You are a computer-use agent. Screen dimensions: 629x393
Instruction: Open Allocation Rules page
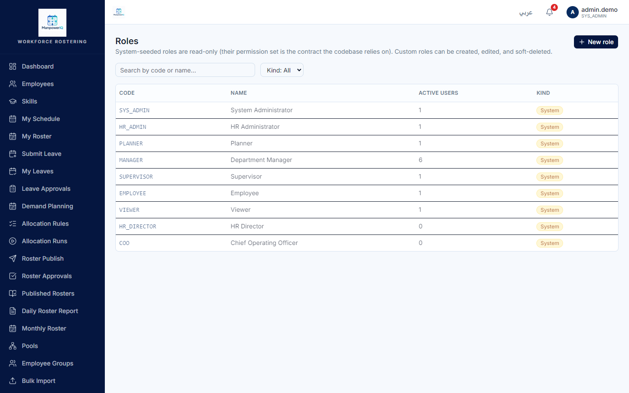point(52,224)
